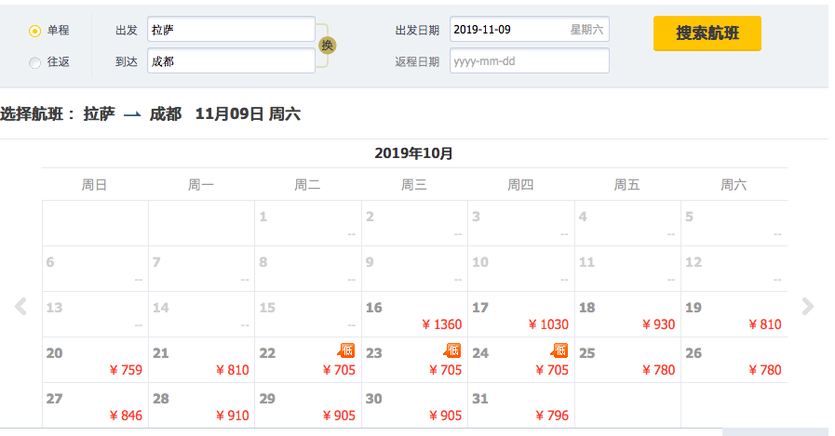Choose October 19 priced ¥810
This screenshot has height=436, width=835.
[734, 314]
